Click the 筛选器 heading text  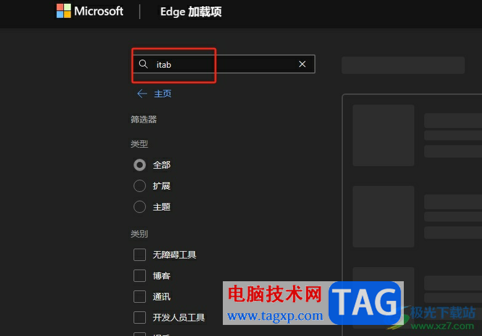(143, 119)
